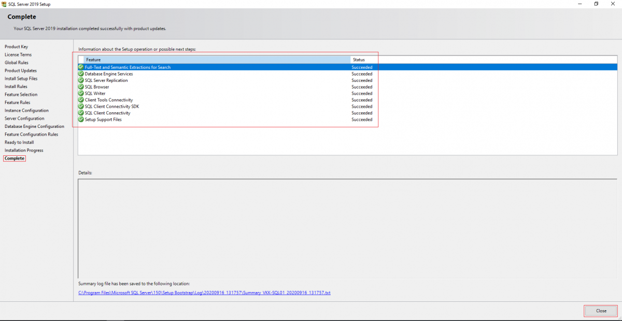Select the SQL Browser row
The width and height of the screenshot is (622, 321).
347,87
